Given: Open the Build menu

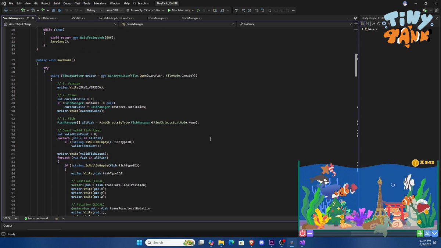Looking at the screenshot, I should [57, 3].
